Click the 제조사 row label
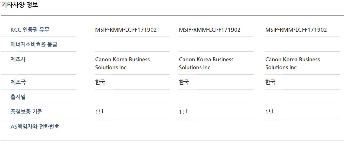This screenshot has width=344, height=144. pyautogui.click(x=18, y=59)
